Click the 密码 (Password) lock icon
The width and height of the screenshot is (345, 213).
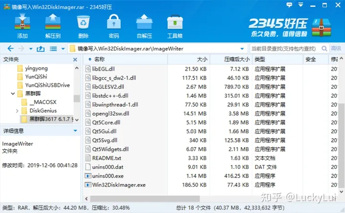coord(114,22)
